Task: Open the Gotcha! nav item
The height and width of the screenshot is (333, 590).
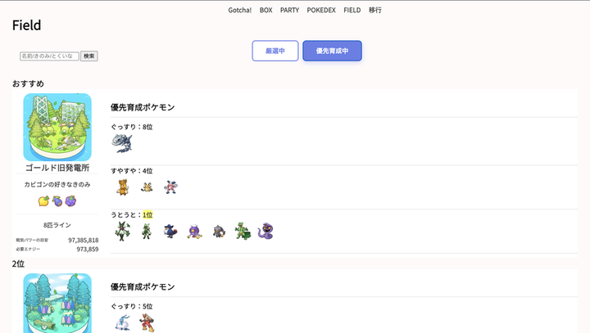Action: 239,10
